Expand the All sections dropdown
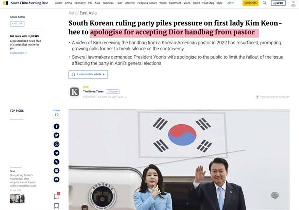299x210 pixels. [x=231, y=3]
